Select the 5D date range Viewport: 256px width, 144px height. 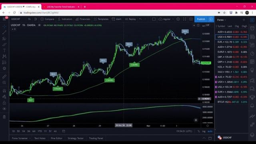tap(18, 131)
